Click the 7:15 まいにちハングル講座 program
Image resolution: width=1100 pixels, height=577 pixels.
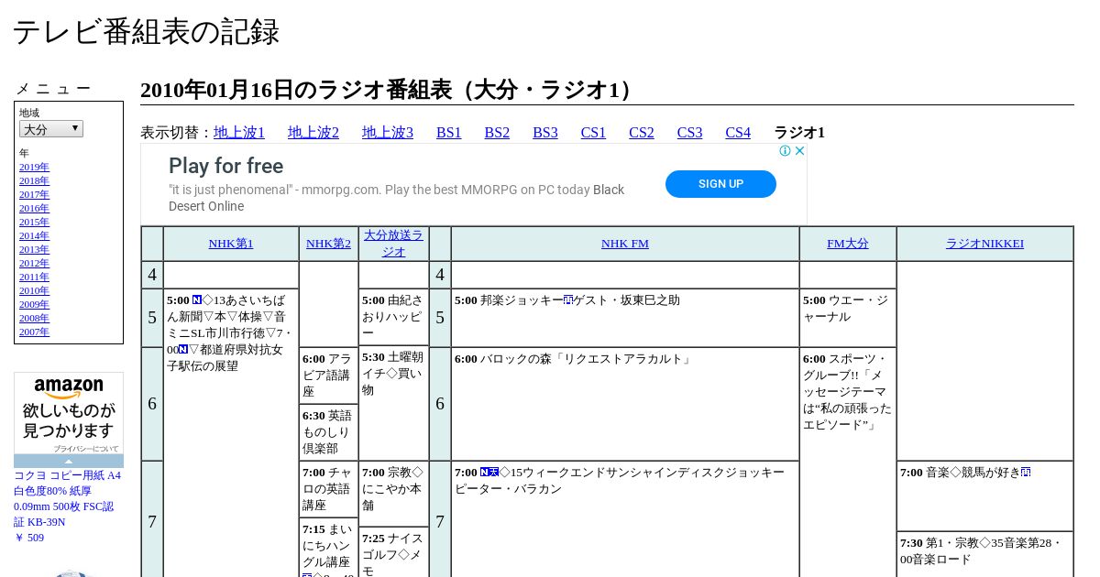[328, 548]
